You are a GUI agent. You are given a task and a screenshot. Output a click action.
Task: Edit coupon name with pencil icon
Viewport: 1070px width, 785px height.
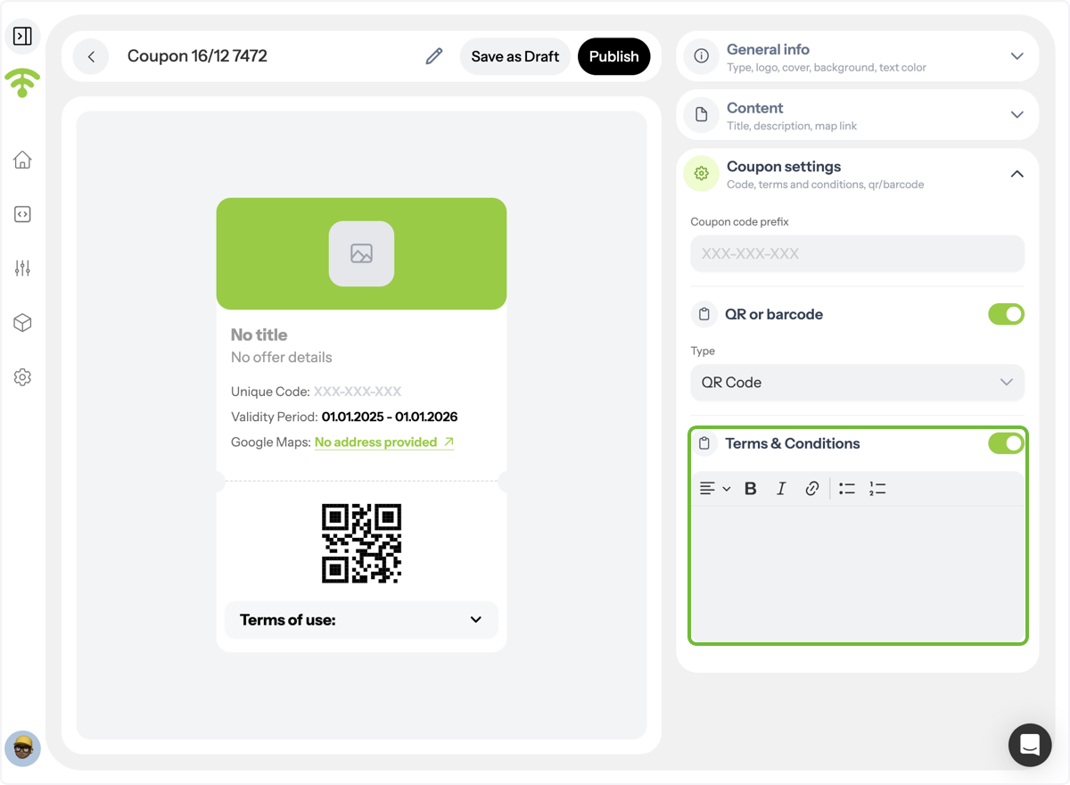coord(434,56)
